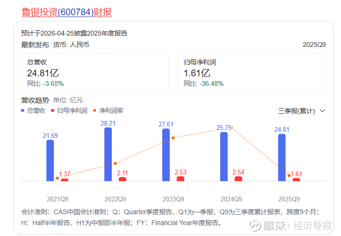Click the 2.11 net profit value label
Screen dimensions: 341x236
(122, 173)
